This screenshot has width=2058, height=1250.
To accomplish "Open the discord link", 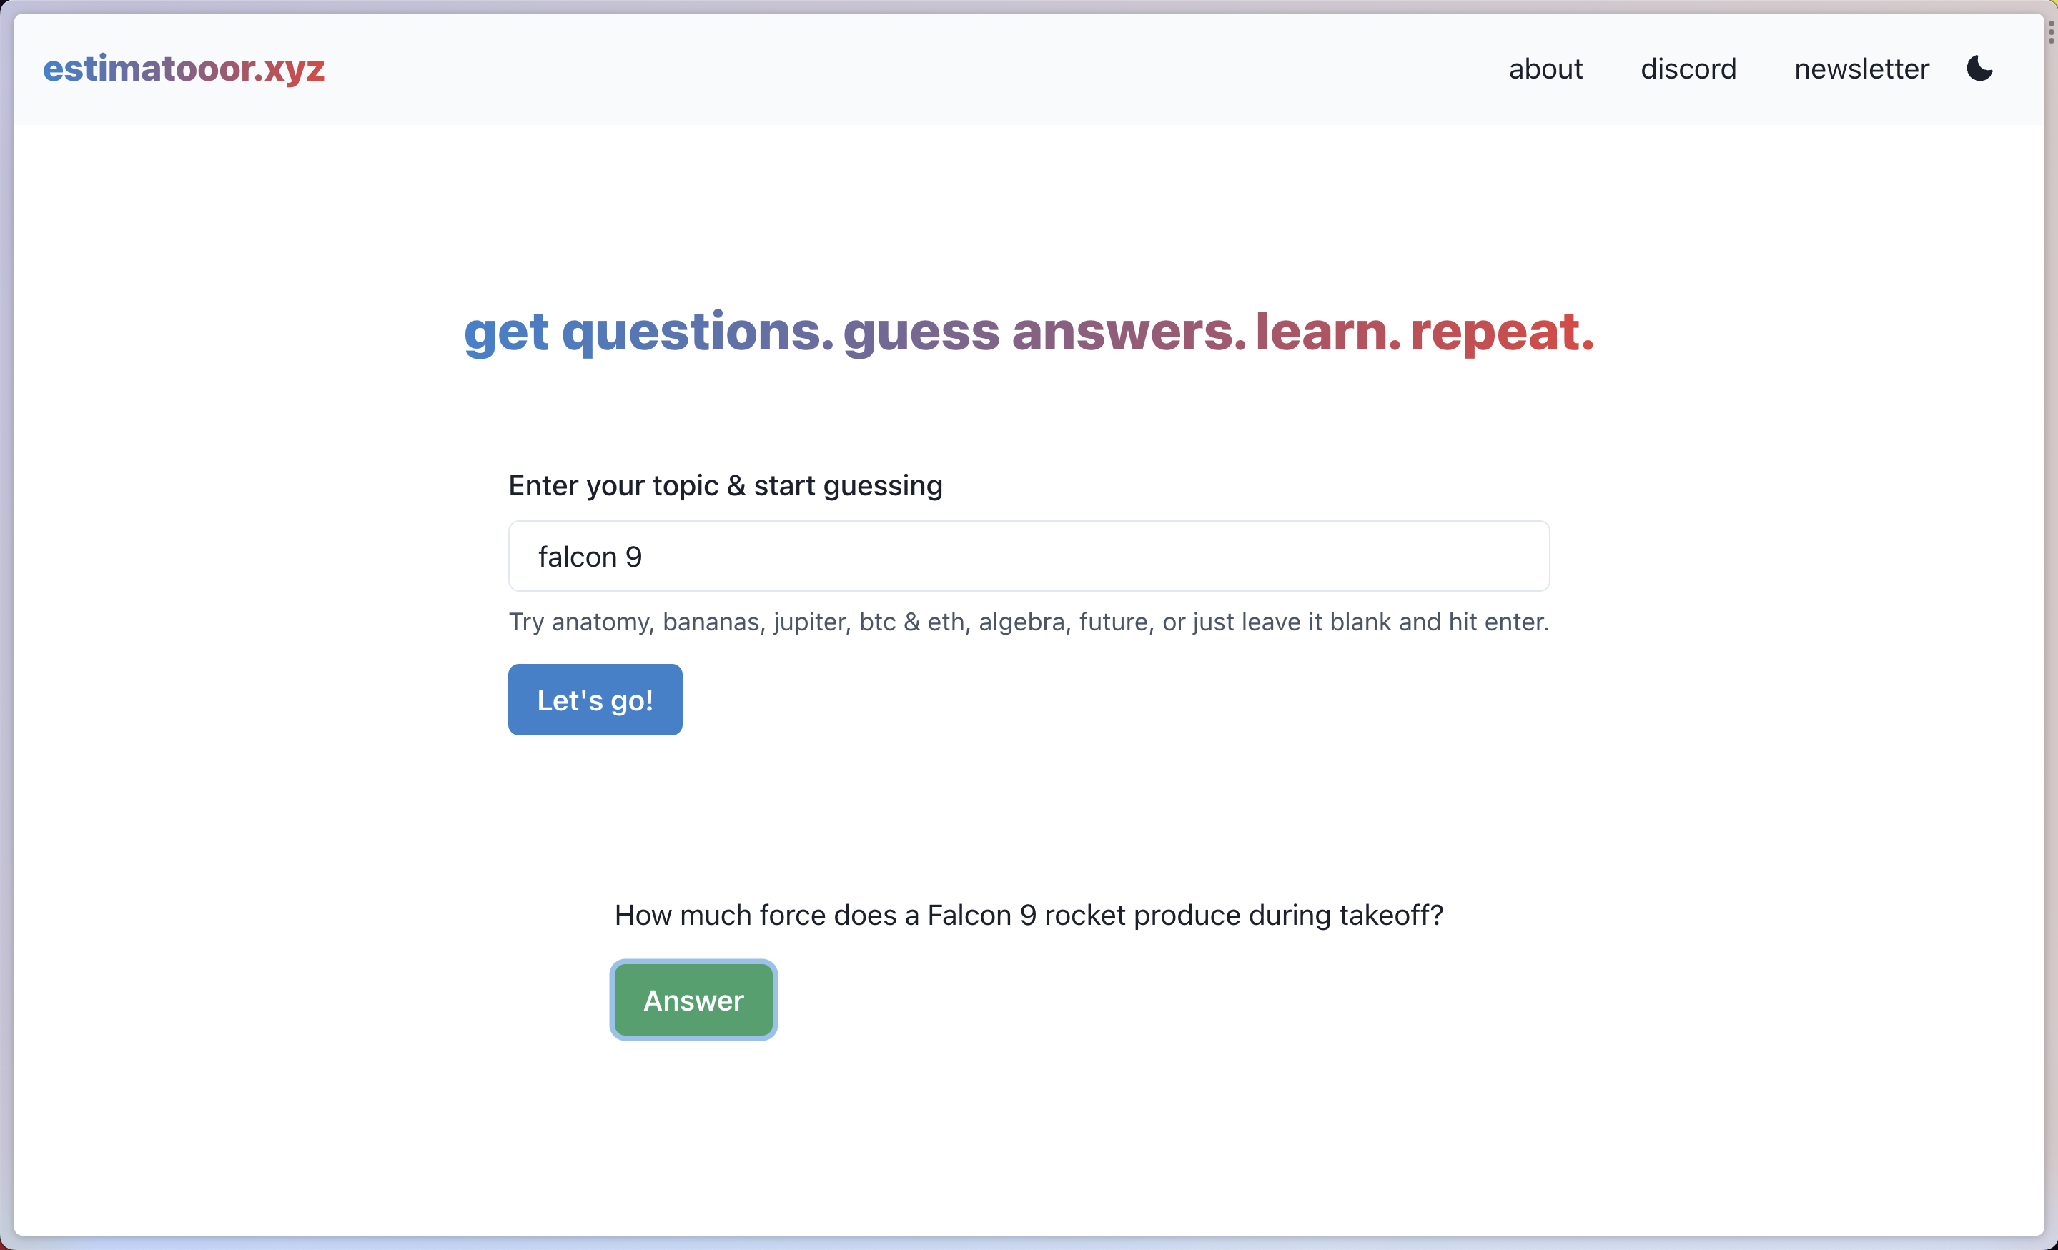I will [x=1688, y=69].
